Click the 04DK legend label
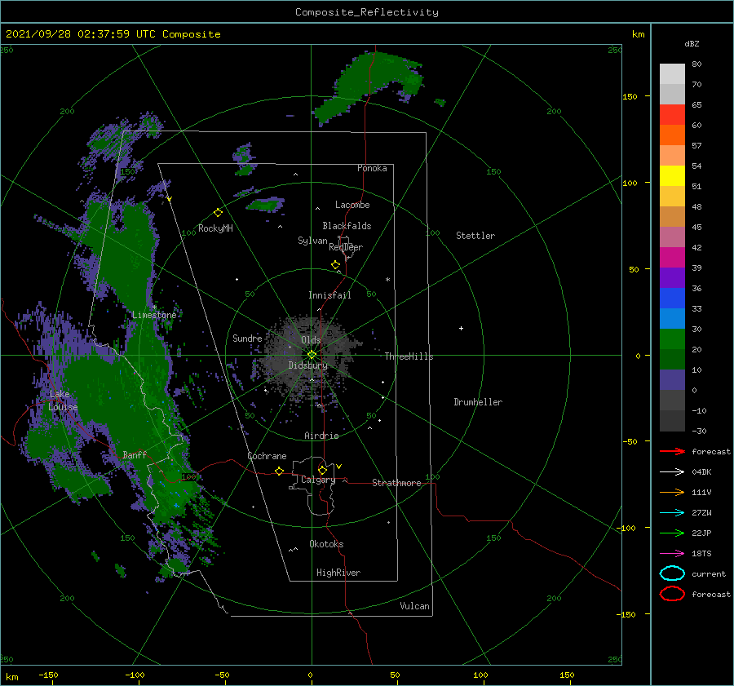The height and width of the screenshot is (686, 734). click(701, 472)
